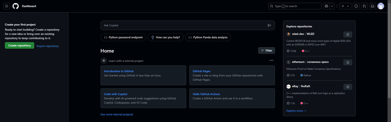Select the Python Panda data analysis suggestion

click(x=208, y=37)
